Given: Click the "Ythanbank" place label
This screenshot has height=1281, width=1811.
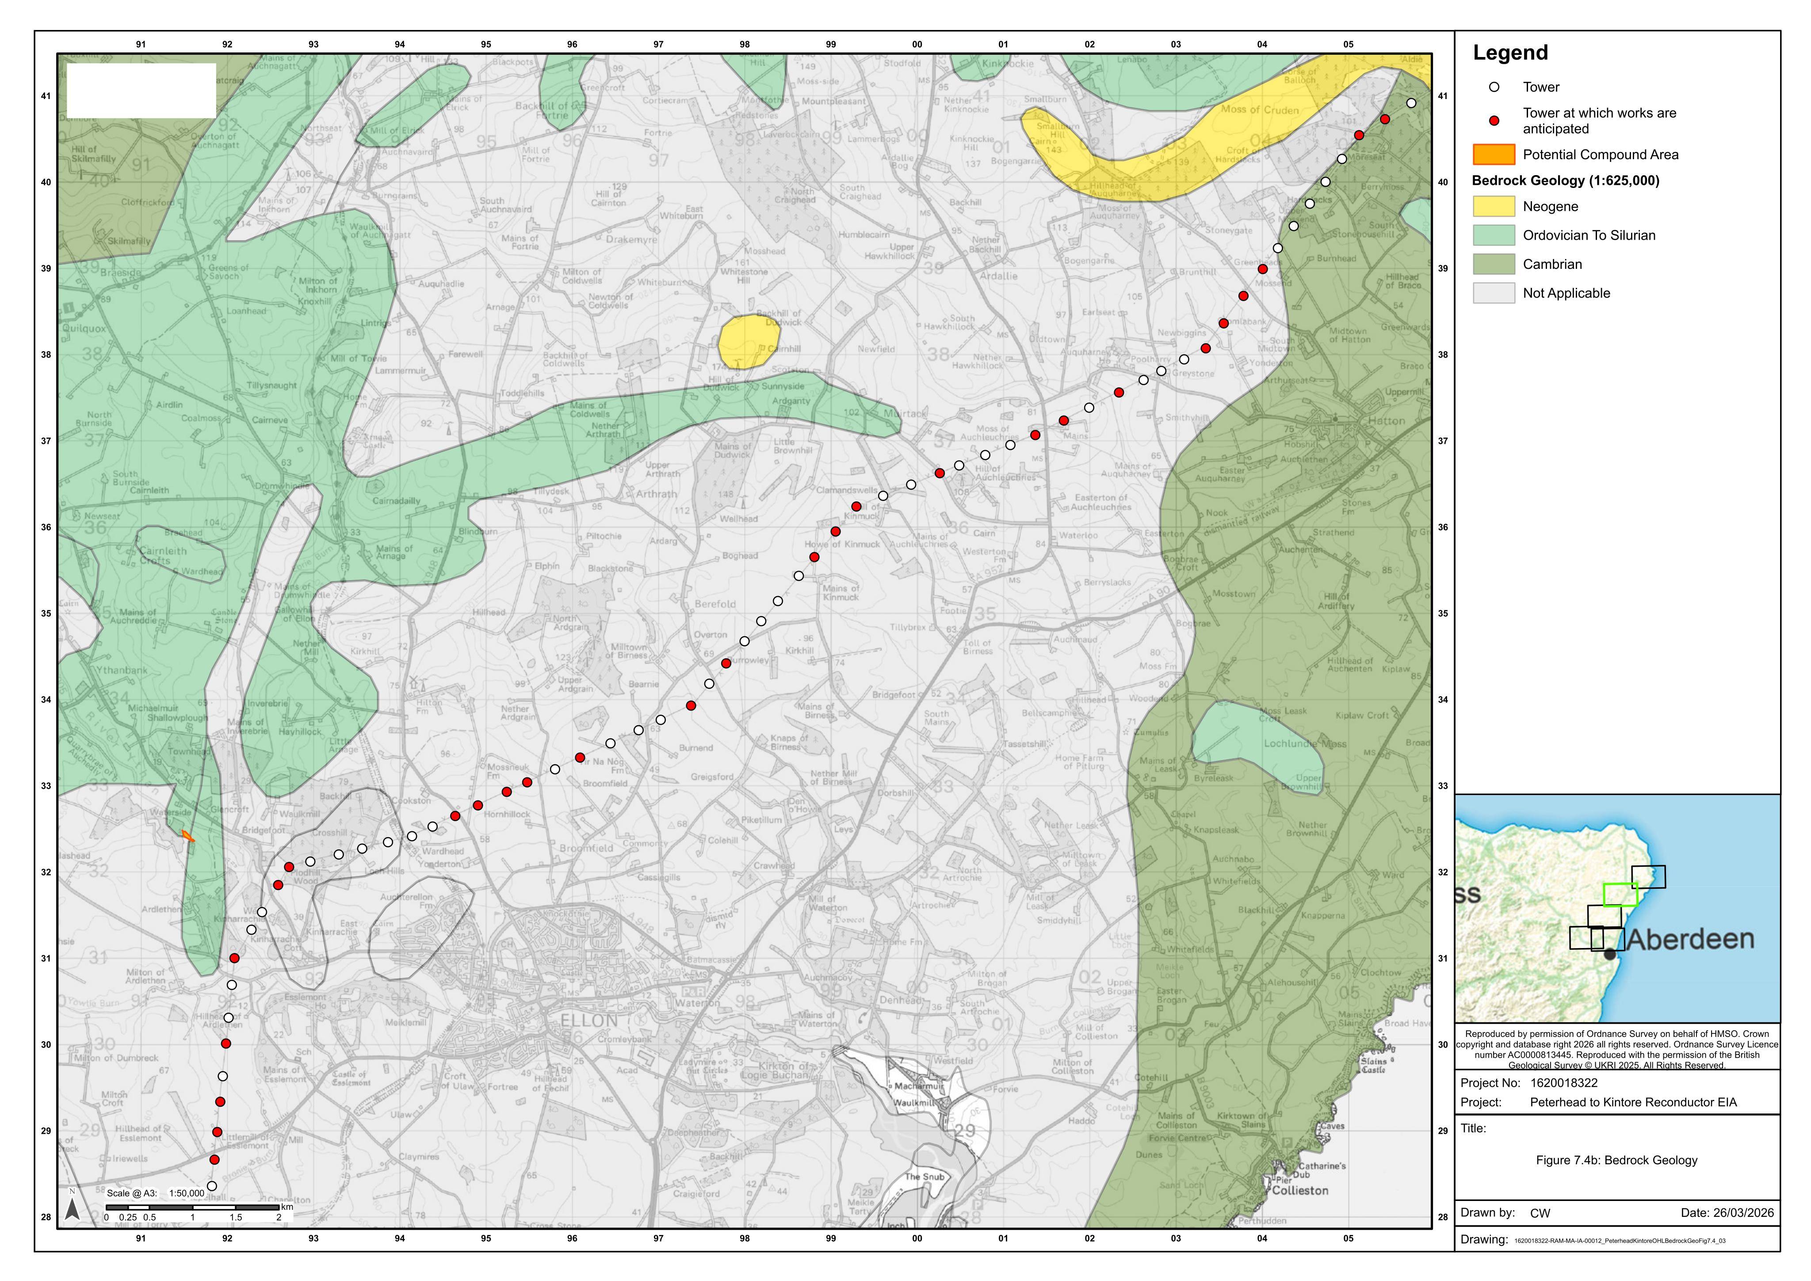Looking at the screenshot, I should (x=122, y=670).
